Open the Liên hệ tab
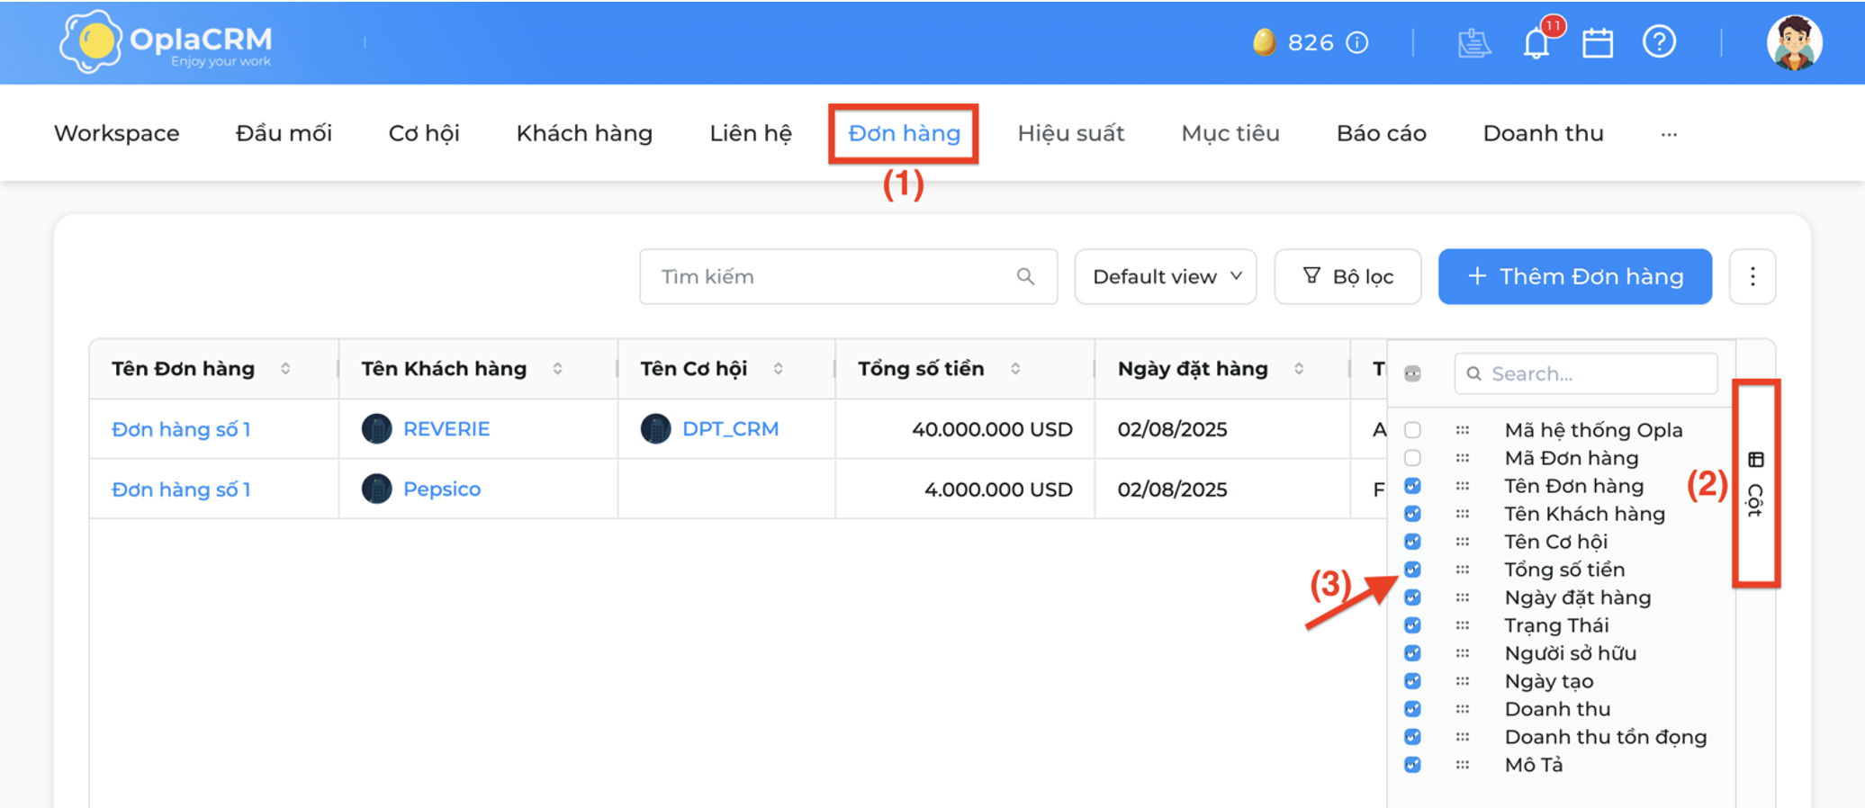1865x808 pixels. pyautogui.click(x=751, y=133)
